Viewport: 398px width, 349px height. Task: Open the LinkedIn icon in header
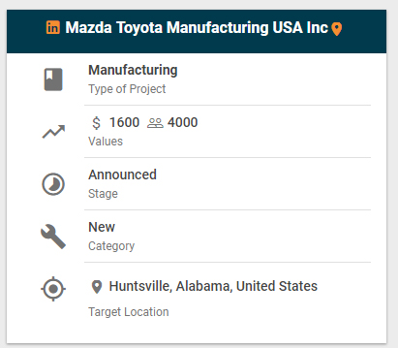[x=53, y=27]
